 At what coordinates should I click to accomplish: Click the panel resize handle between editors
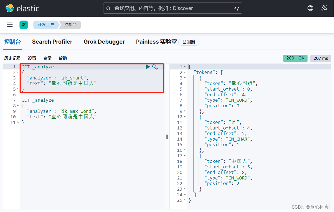pyautogui.click(x=167, y=137)
